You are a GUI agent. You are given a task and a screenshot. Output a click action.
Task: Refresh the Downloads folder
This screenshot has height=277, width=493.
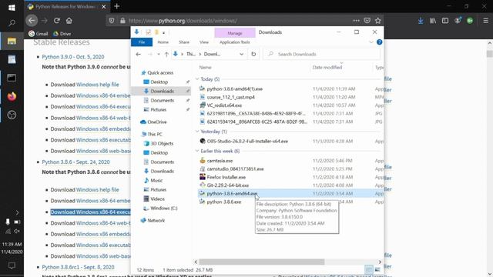pyautogui.click(x=253, y=54)
